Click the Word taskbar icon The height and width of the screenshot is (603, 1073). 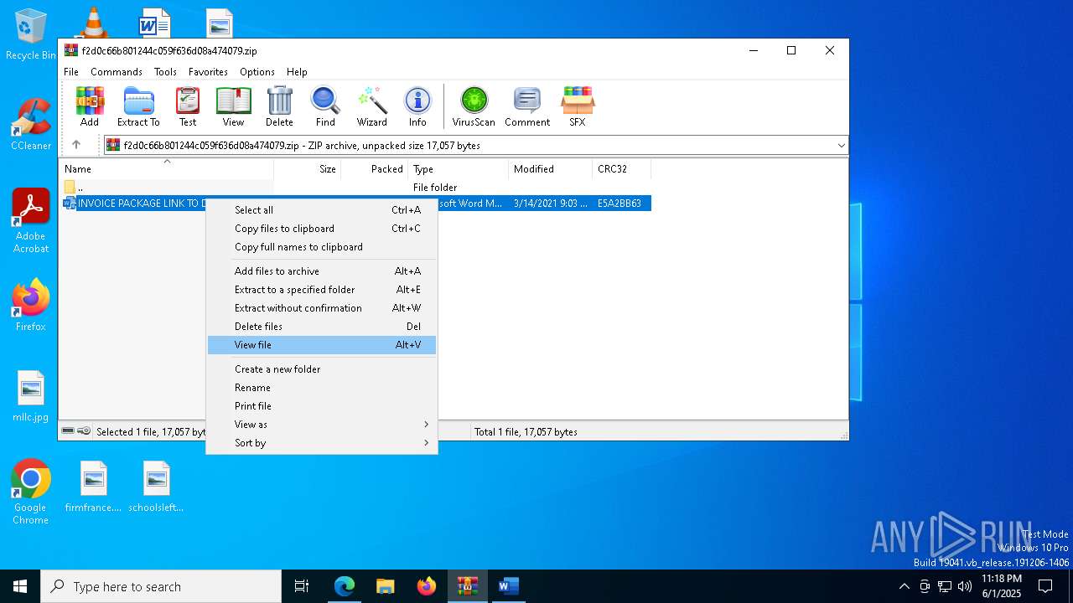click(509, 586)
